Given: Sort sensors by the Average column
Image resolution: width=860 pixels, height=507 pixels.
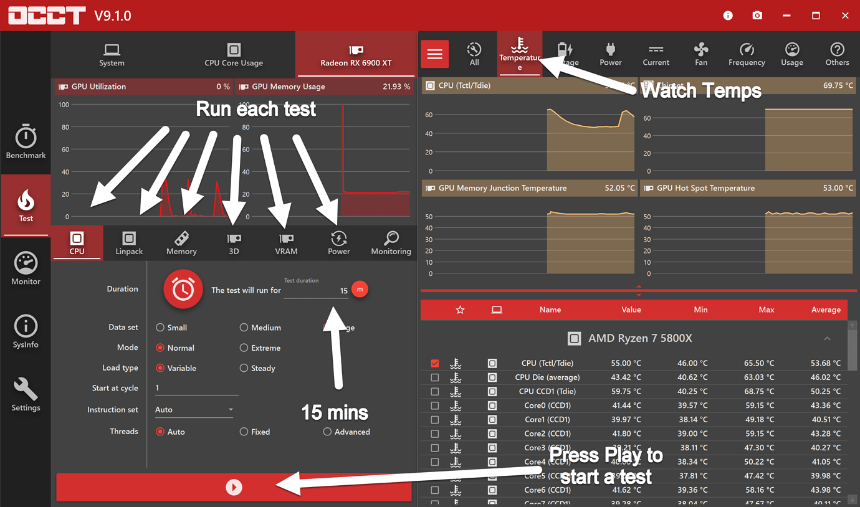Looking at the screenshot, I should tap(826, 310).
